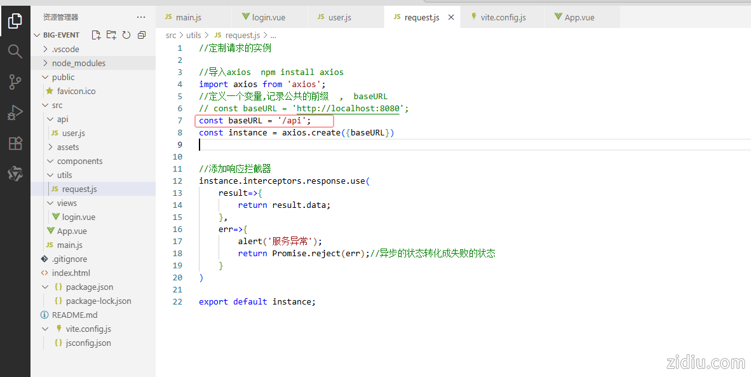Screen dimensions: 751x377
Task: Open the Extensions view icon
Action: tap(15, 144)
